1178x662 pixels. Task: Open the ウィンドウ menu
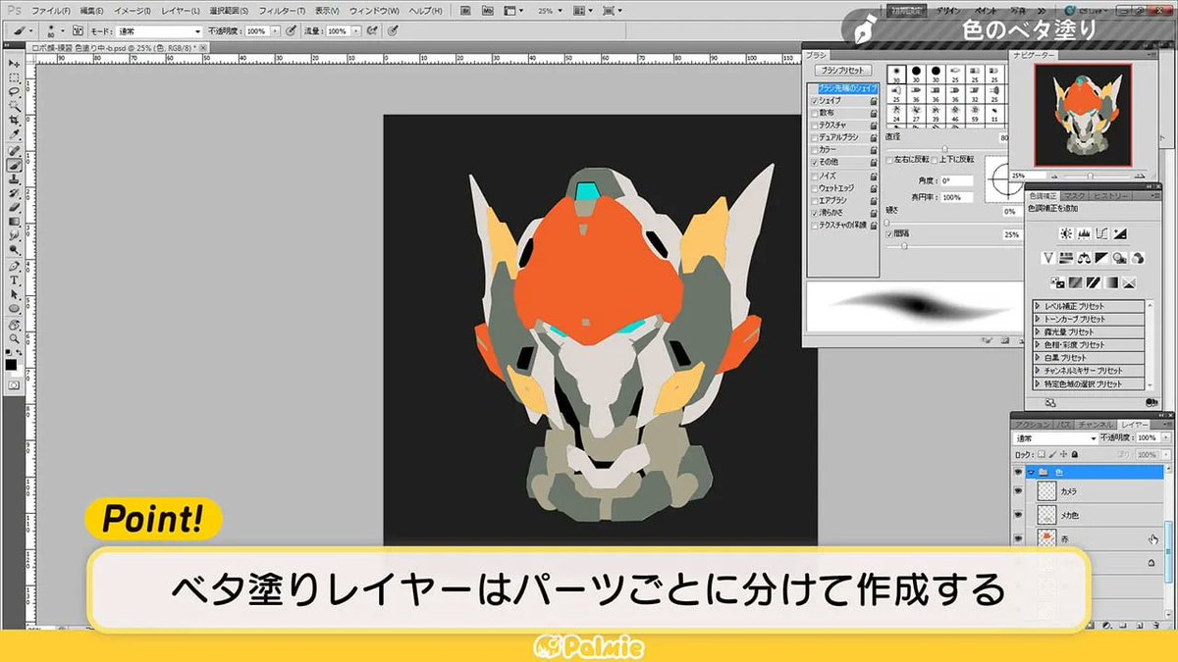375,10
